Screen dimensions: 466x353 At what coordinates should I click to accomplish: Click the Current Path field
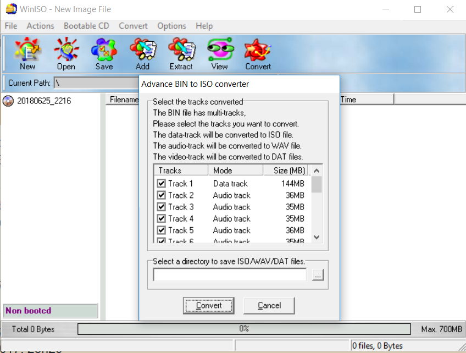(x=96, y=83)
